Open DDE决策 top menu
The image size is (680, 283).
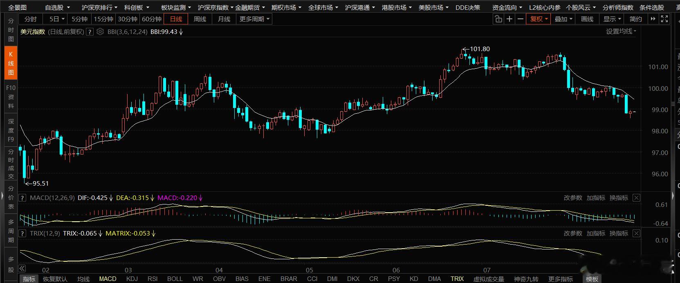pos(468,7)
